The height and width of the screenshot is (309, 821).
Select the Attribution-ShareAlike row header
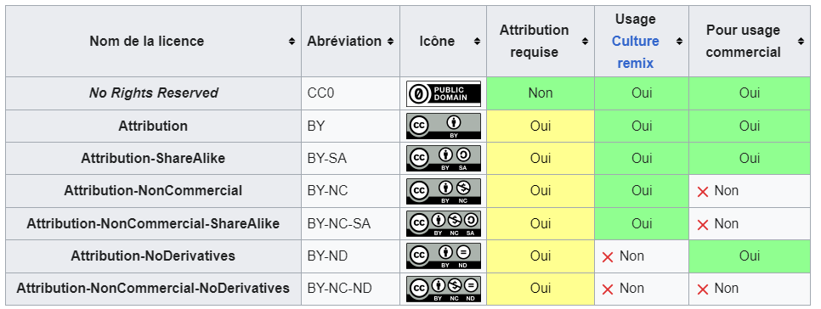153,159
